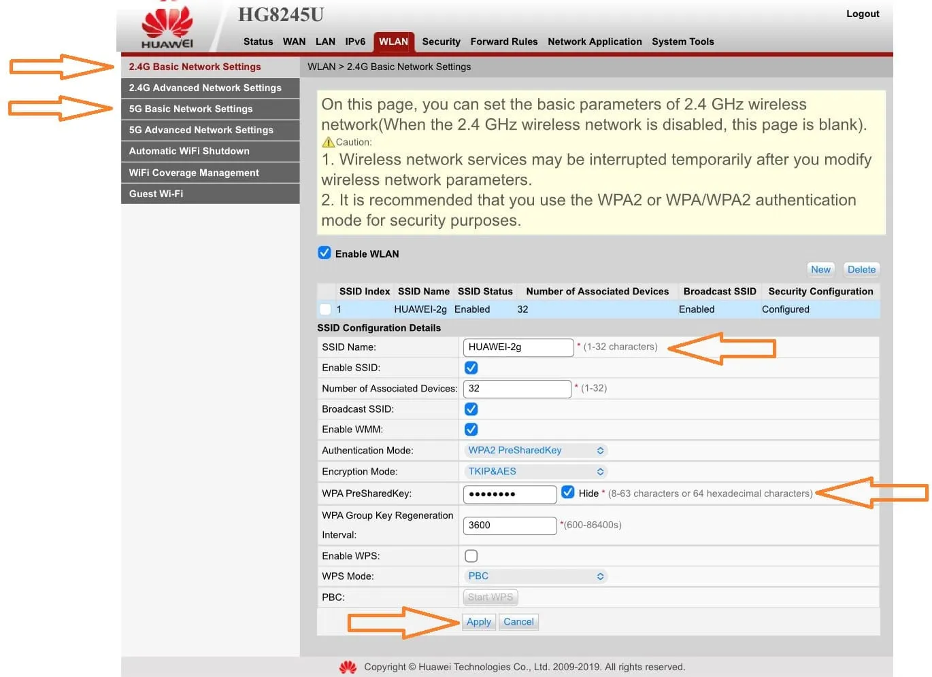Screen dimensions: 932x677
Task: Click the SSID Status 'Enabled' cell
Action: [472, 309]
